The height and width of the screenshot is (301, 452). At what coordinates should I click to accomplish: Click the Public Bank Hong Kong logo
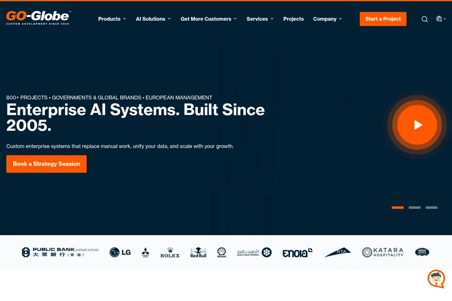[60, 252]
